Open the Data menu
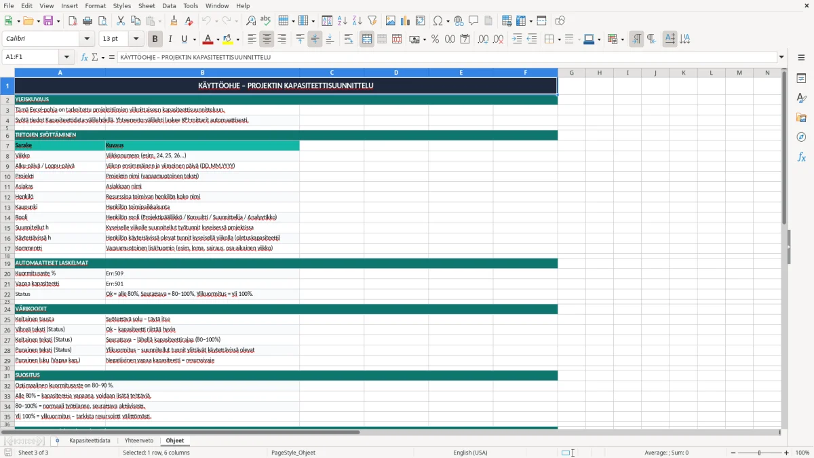The width and height of the screenshot is (814, 458). pyautogui.click(x=169, y=5)
